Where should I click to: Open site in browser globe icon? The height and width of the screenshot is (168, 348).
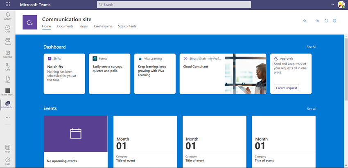click(x=334, y=20)
